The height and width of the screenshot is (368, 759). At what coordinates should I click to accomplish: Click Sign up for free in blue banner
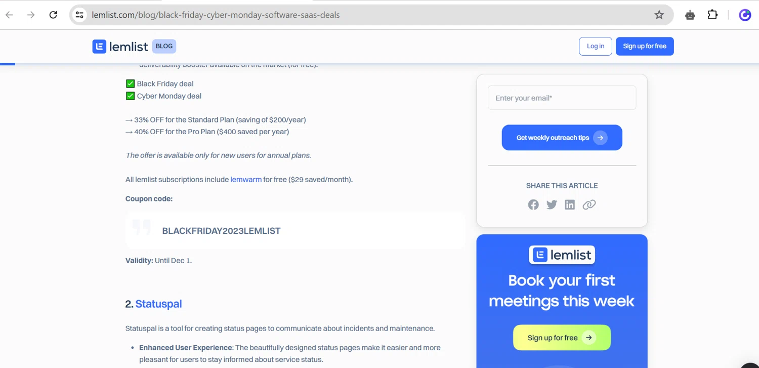click(x=562, y=338)
